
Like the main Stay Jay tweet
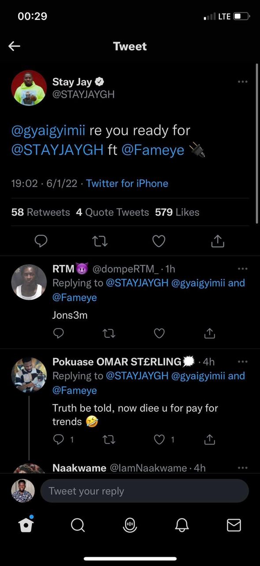click(159, 241)
